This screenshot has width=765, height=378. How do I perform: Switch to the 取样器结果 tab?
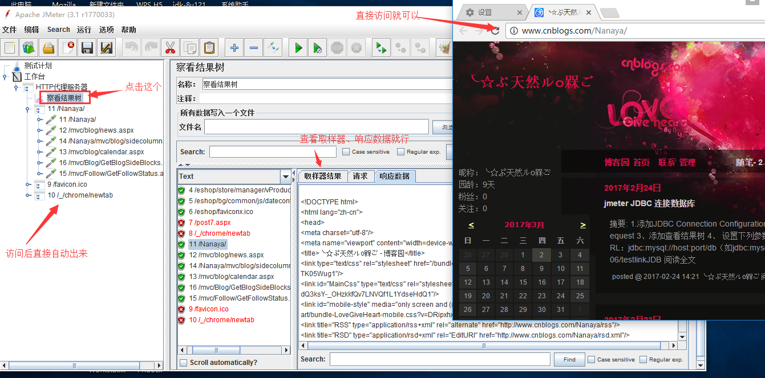tap(323, 176)
